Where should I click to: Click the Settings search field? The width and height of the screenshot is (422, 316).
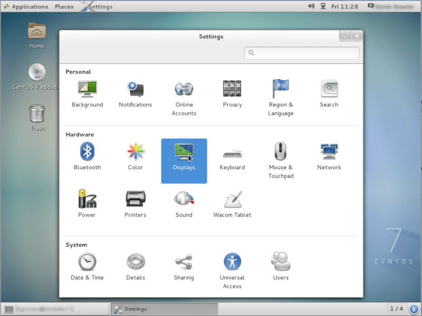pos(301,53)
